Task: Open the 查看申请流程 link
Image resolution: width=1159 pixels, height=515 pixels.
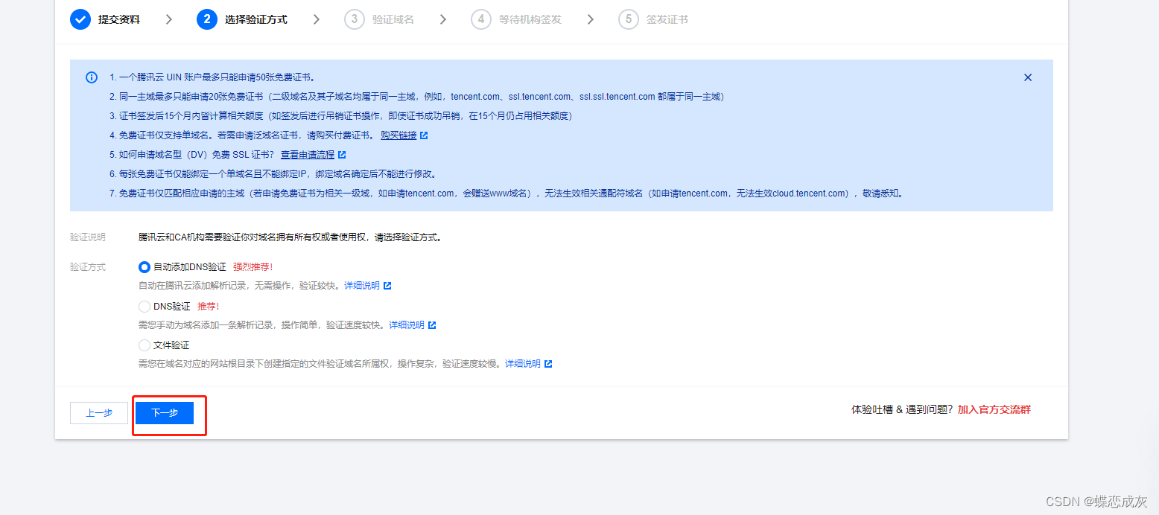Action: (308, 155)
